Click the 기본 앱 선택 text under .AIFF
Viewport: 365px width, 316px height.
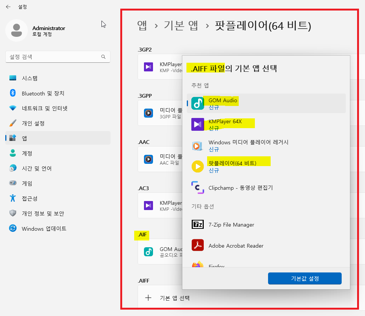[174, 298]
